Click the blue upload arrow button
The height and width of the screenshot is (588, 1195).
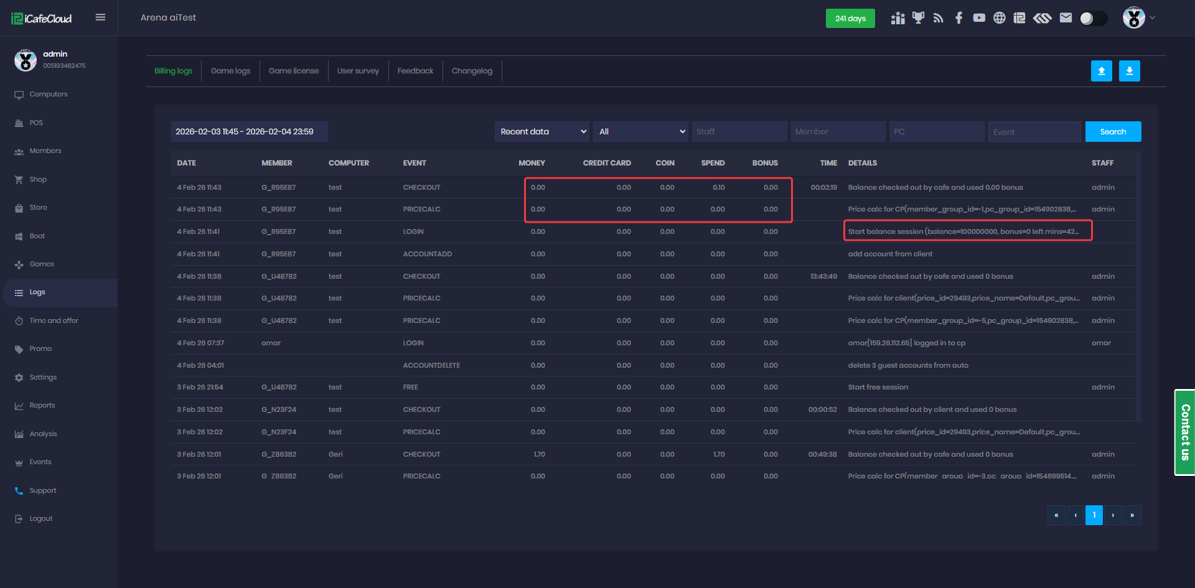(1101, 71)
